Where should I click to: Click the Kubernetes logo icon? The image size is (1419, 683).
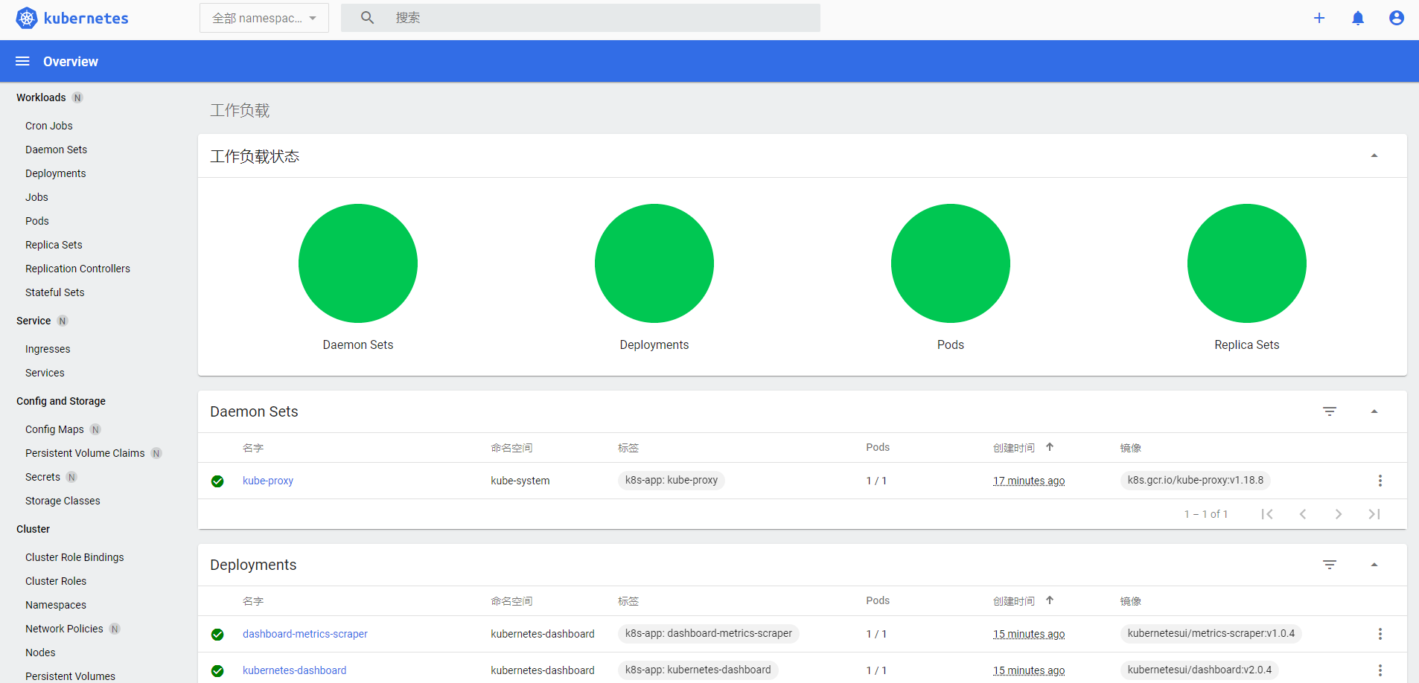tap(27, 18)
